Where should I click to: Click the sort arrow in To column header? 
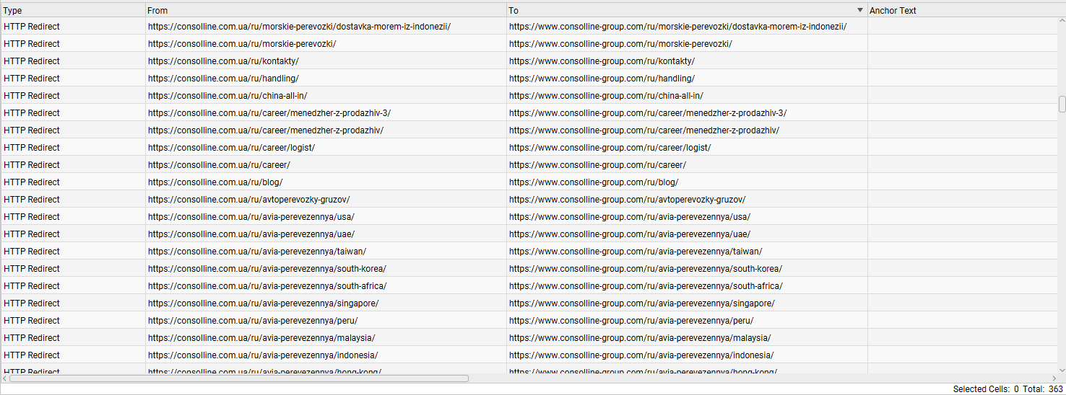pyautogui.click(x=860, y=11)
